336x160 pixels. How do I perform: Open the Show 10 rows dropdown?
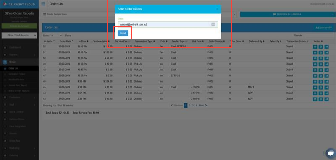pyautogui.click(x=56, y=36)
